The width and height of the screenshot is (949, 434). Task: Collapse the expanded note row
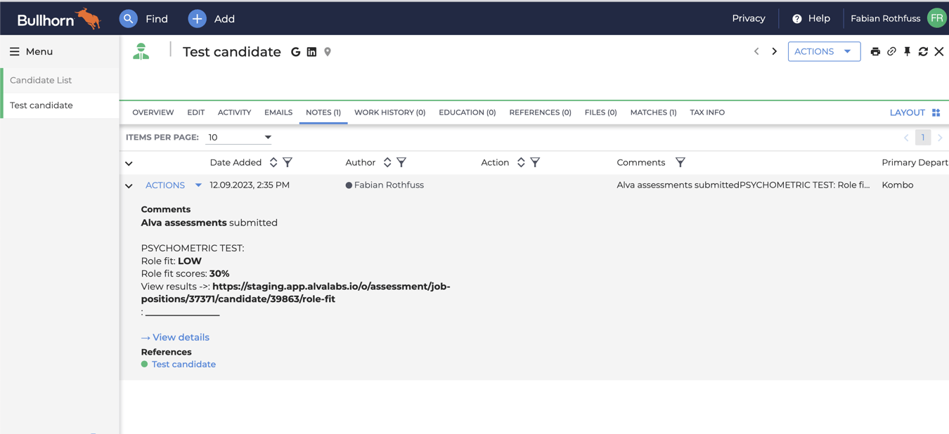129,186
